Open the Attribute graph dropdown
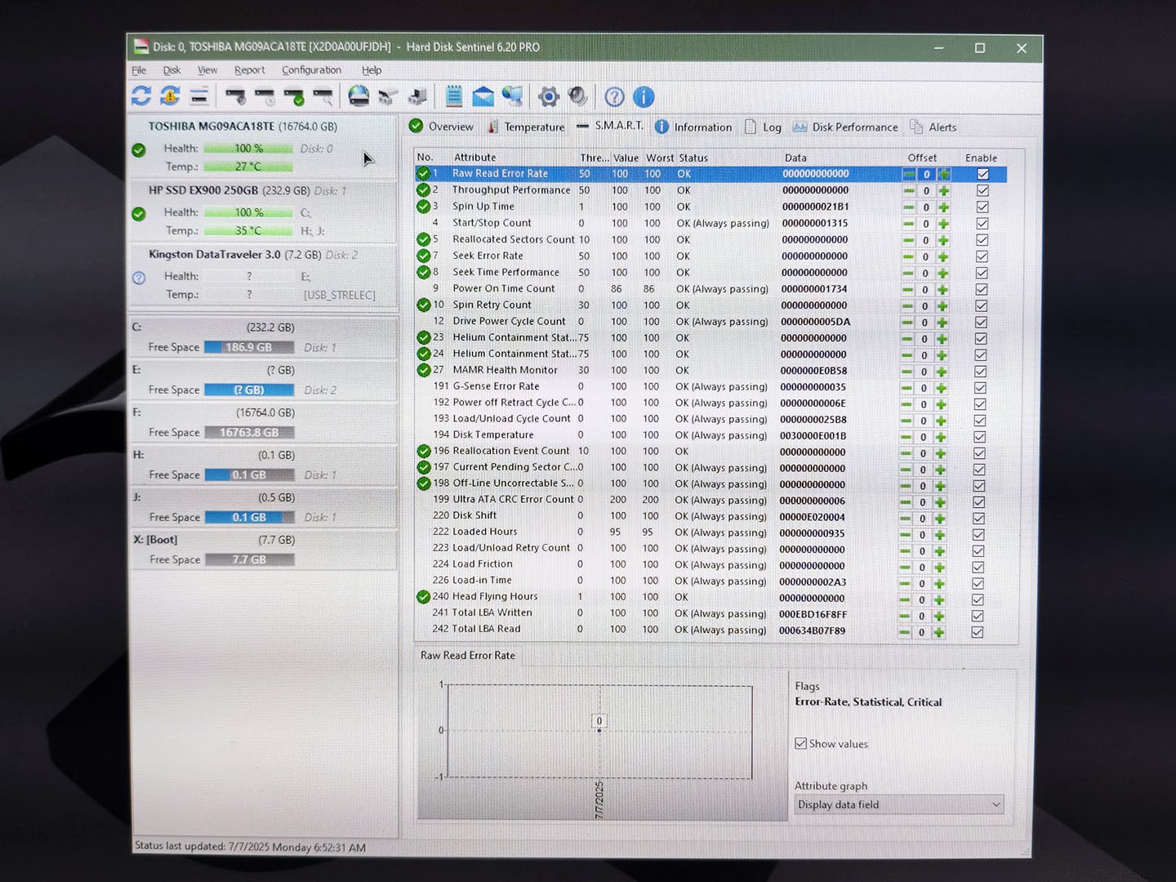Viewport: 1176px width, 882px height. coord(899,804)
